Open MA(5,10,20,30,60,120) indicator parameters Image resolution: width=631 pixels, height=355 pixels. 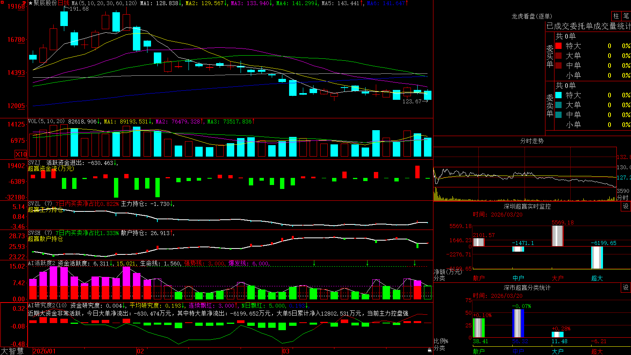104,3
